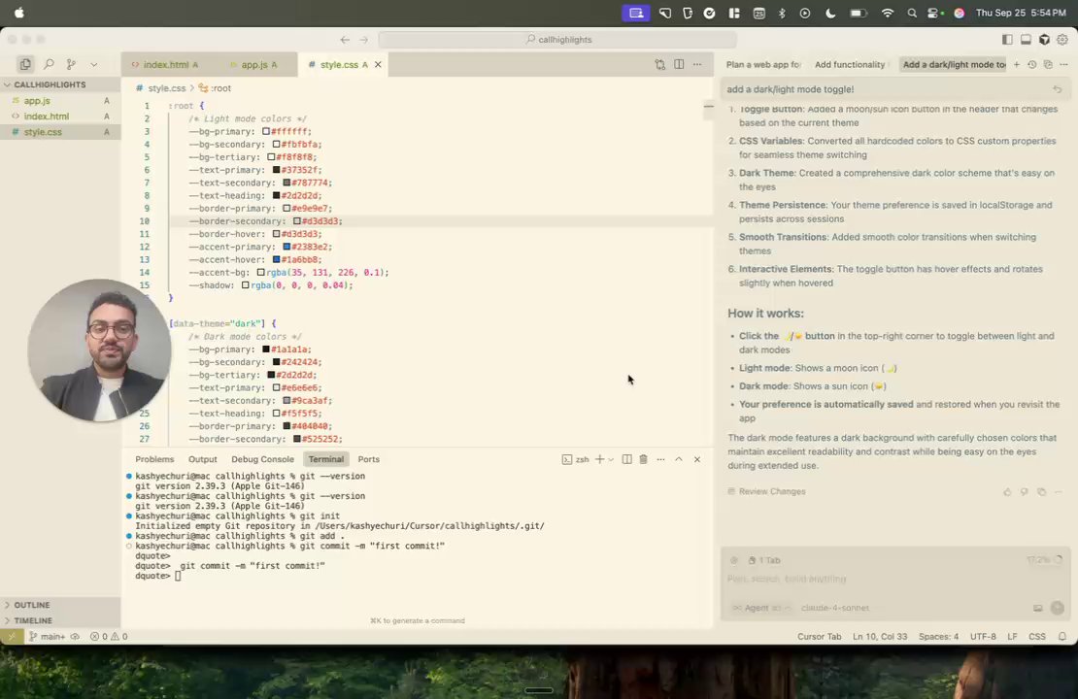Open the 'Plan a web app for' chat tab
The image size is (1078, 699).
click(763, 65)
